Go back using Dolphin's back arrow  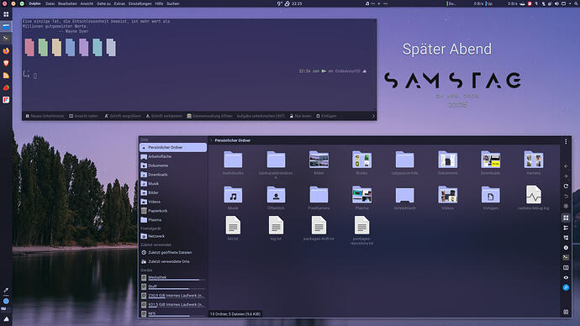pyautogui.click(x=566, y=166)
